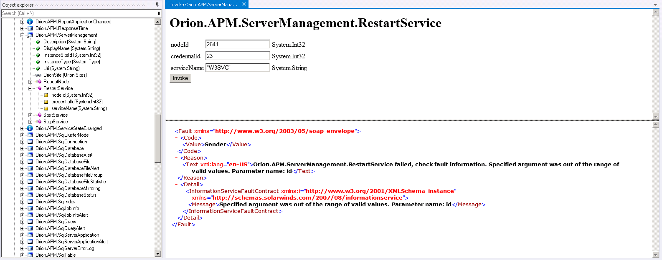662x260 pixels.
Task: Expand the RebootNode verb node
Action: pos(30,82)
